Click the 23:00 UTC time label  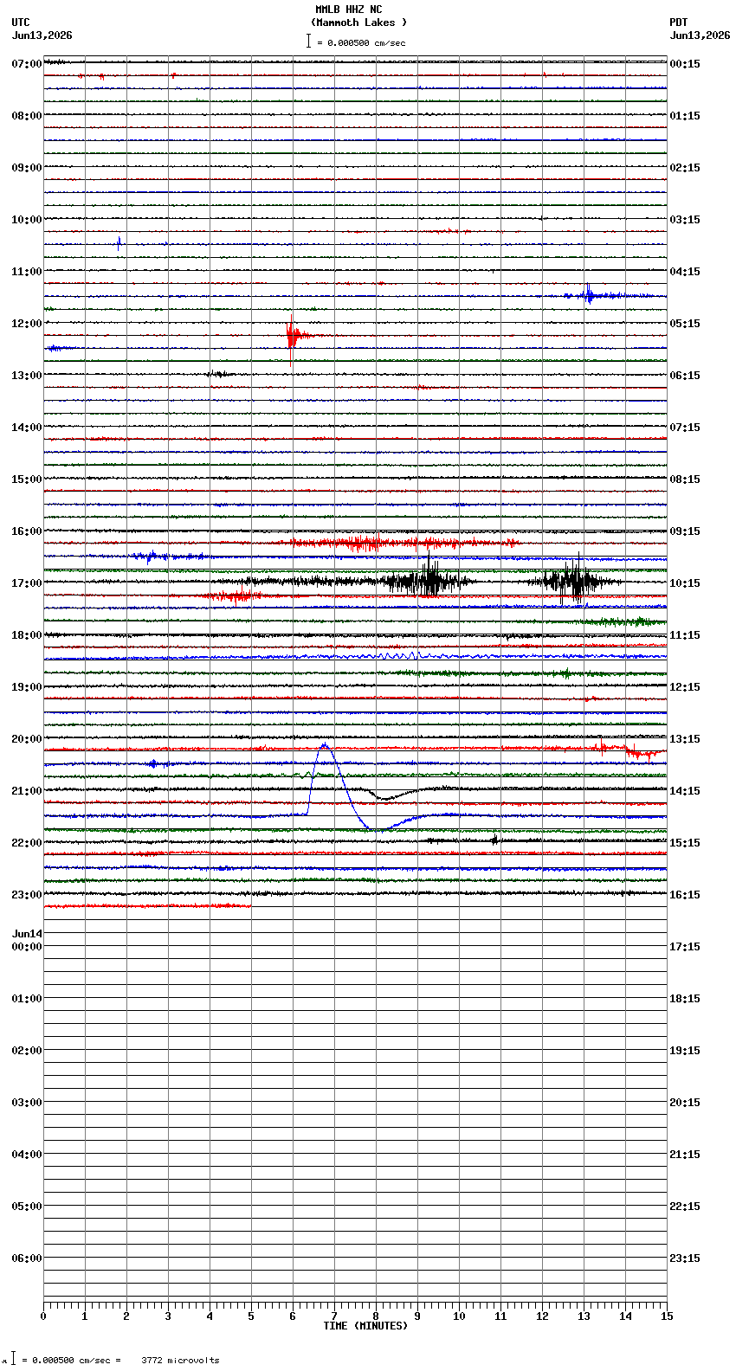coord(27,895)
